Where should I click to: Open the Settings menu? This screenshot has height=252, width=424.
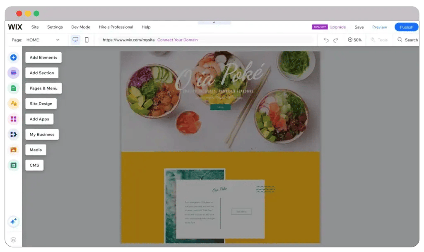[x=55, y=27]
